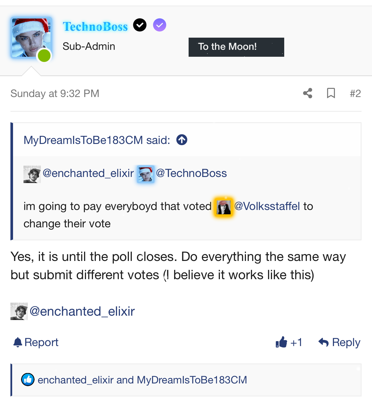Click the thumbs-up +1 like button
This screenshot has width=372, height=404.
pyautogui.click(x=289, y=342)
